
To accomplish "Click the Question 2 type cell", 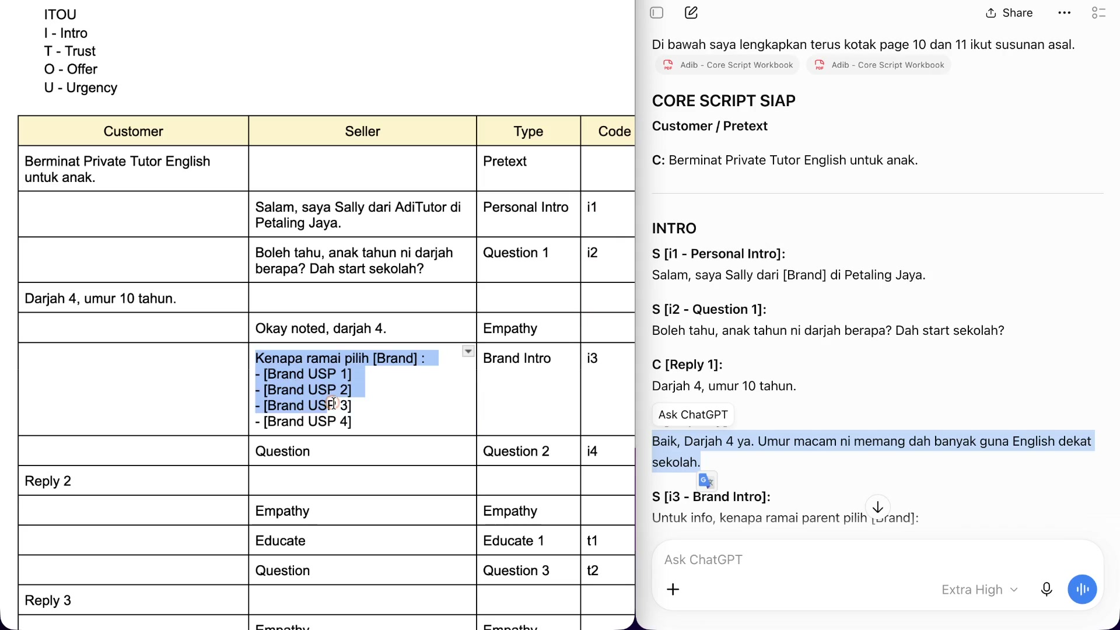I will point(528,451).
